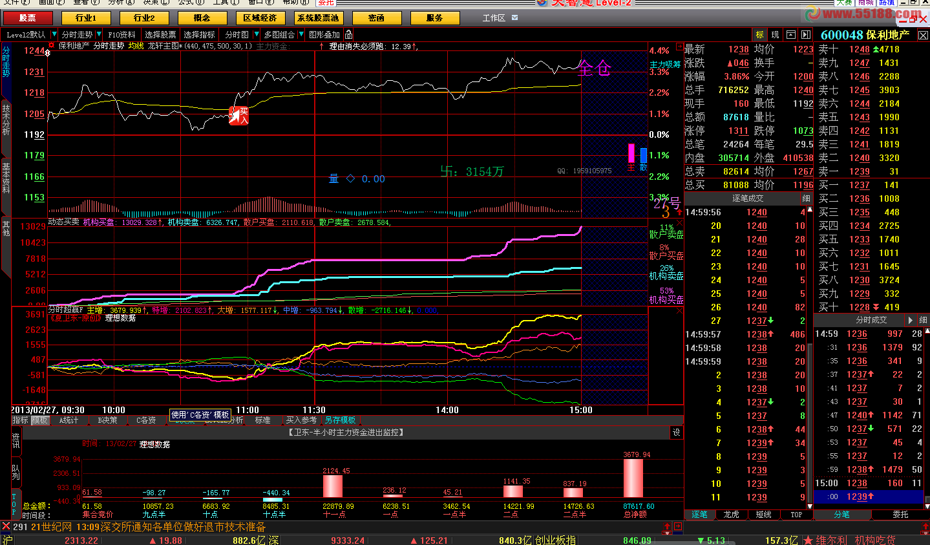This screenshot has width=930, height=545.
Task: Expand the Level2默认 dropdown arrow
Action: tap(54, 34)
